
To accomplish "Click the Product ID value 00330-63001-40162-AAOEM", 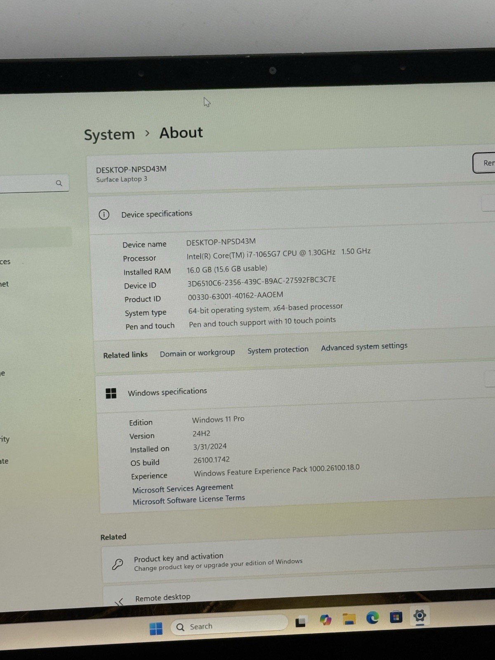I will (x=236, y=296).
